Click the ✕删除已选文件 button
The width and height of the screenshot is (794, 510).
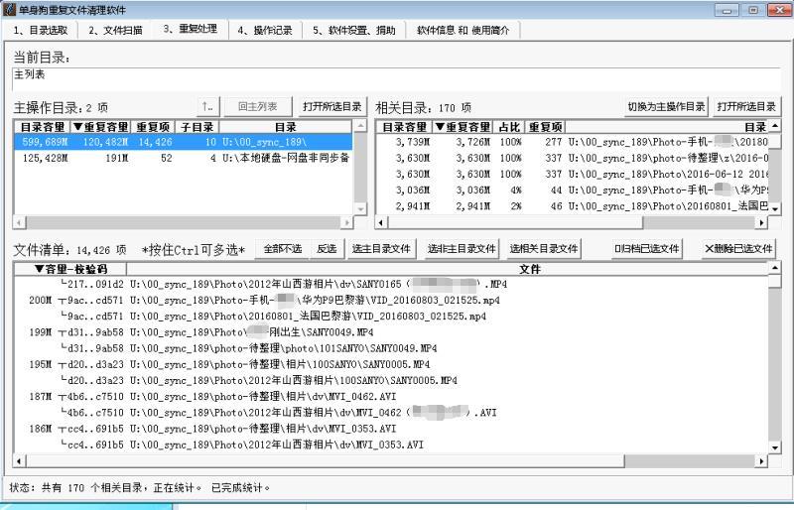coord(738,249)
